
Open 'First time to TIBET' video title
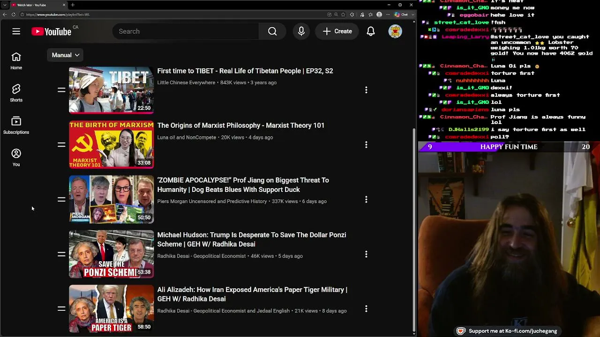[x=245, y=71]
